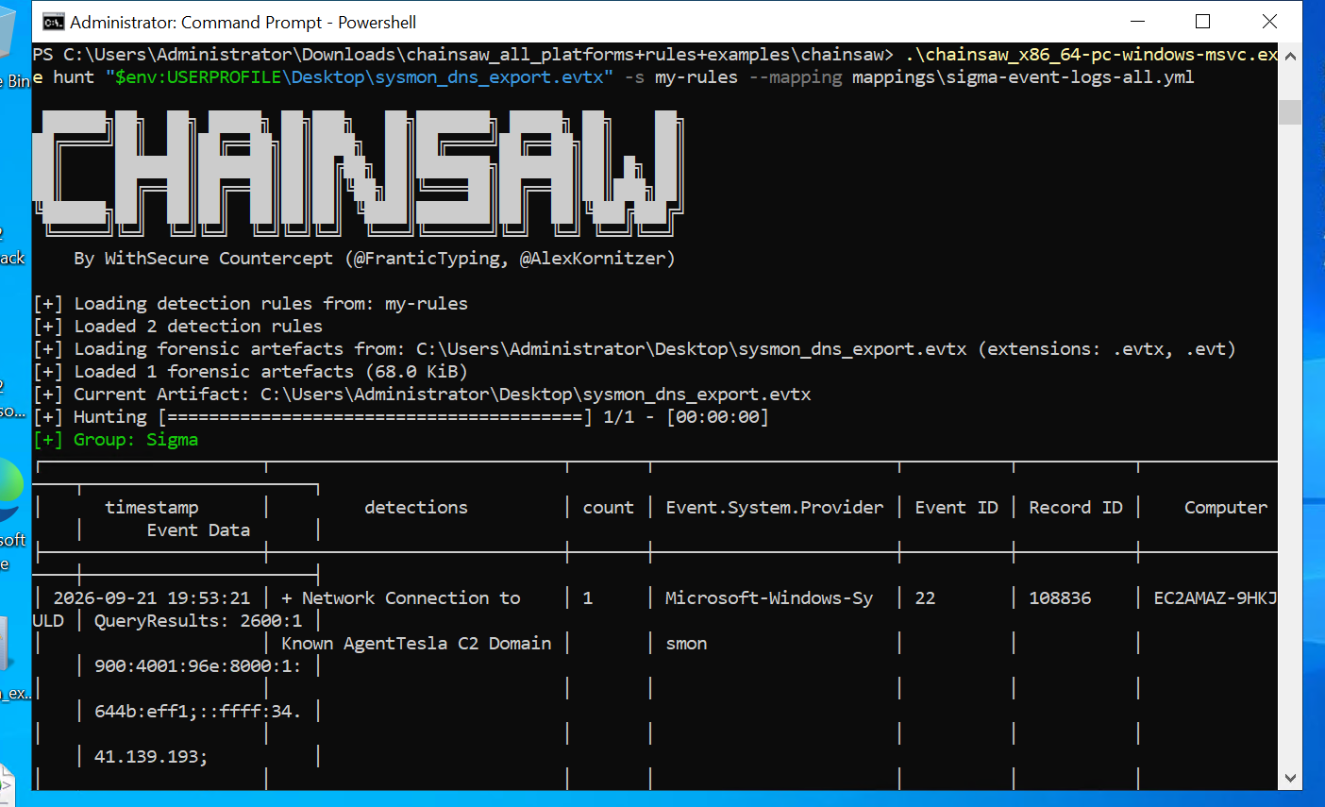
Task: Click the scrollbar up arrow
Action: coord(1290,56)
